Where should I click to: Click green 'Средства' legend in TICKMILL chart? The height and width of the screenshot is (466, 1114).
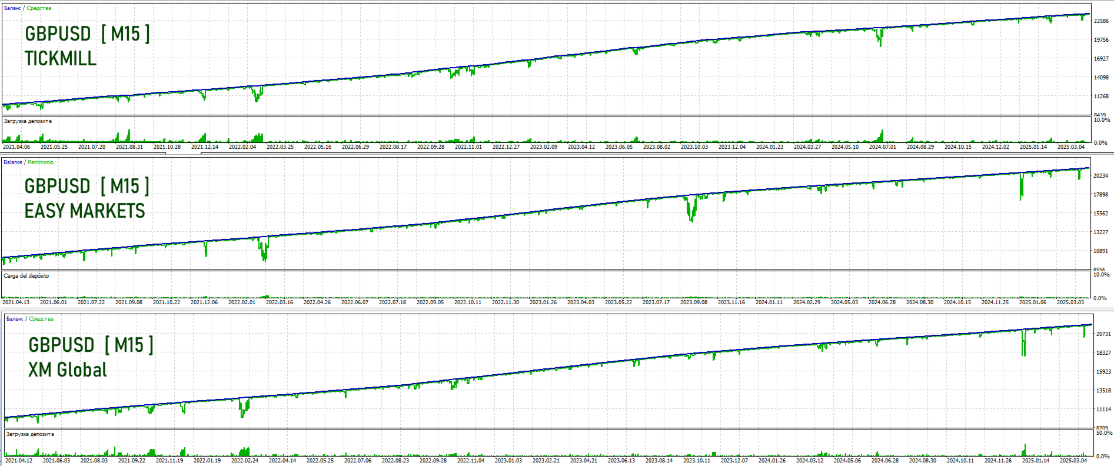pos(39,8)
